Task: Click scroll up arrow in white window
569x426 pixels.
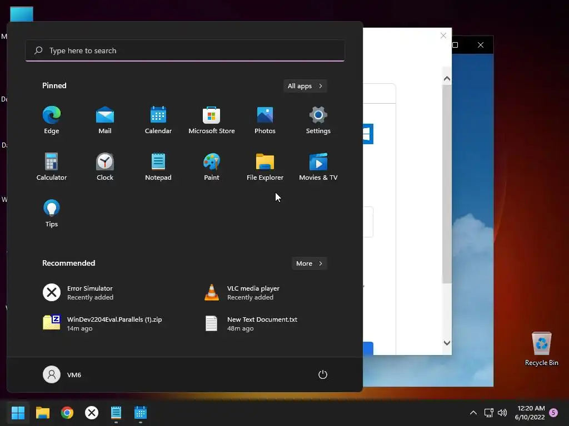Action: click(x=447, y=79)
